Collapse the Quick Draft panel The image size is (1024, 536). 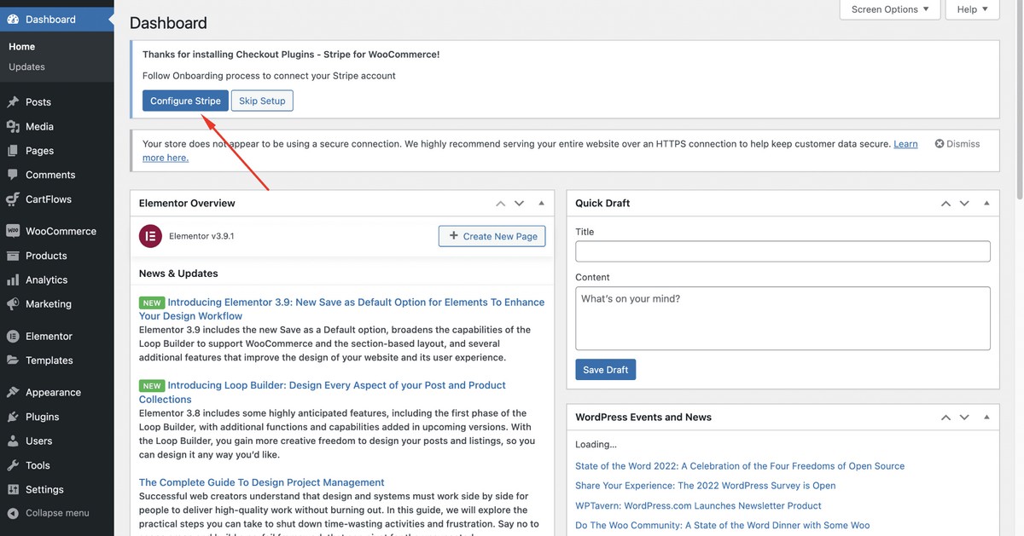coord(986,204)
